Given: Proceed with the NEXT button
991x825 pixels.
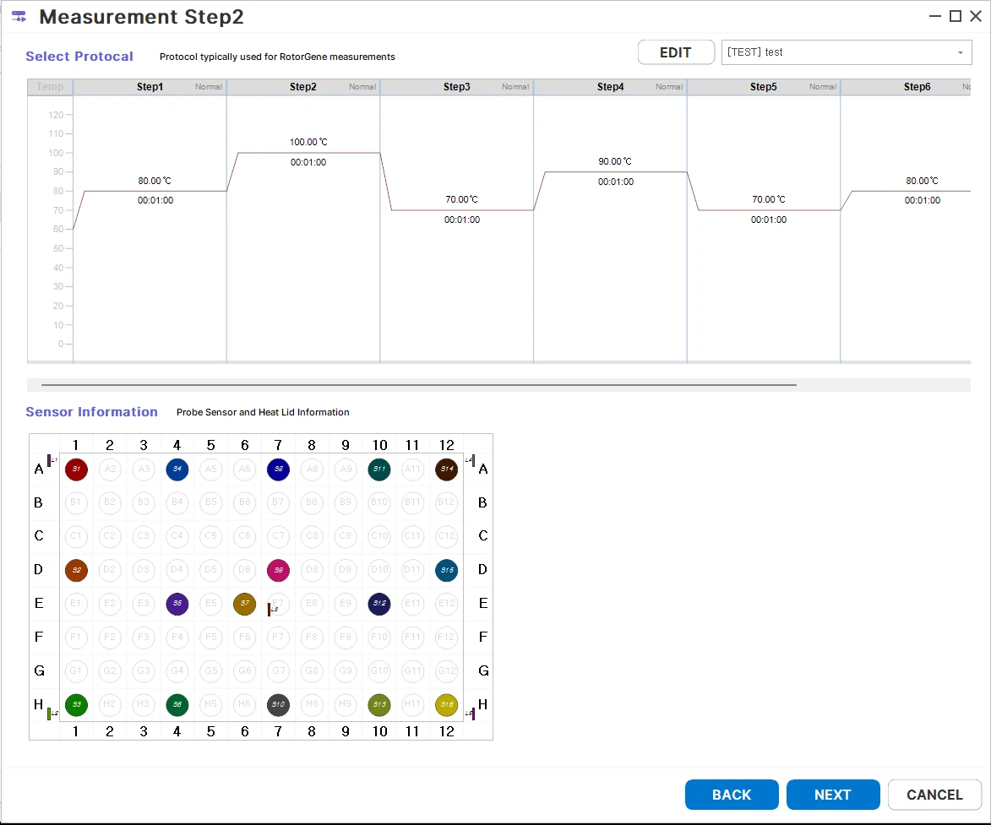Looking at the screenshot, I should tap(833, 795).
